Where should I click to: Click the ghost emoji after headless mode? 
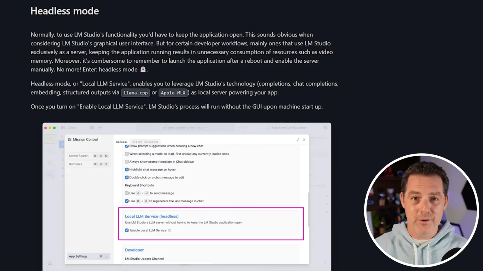[x=143, y=70]
